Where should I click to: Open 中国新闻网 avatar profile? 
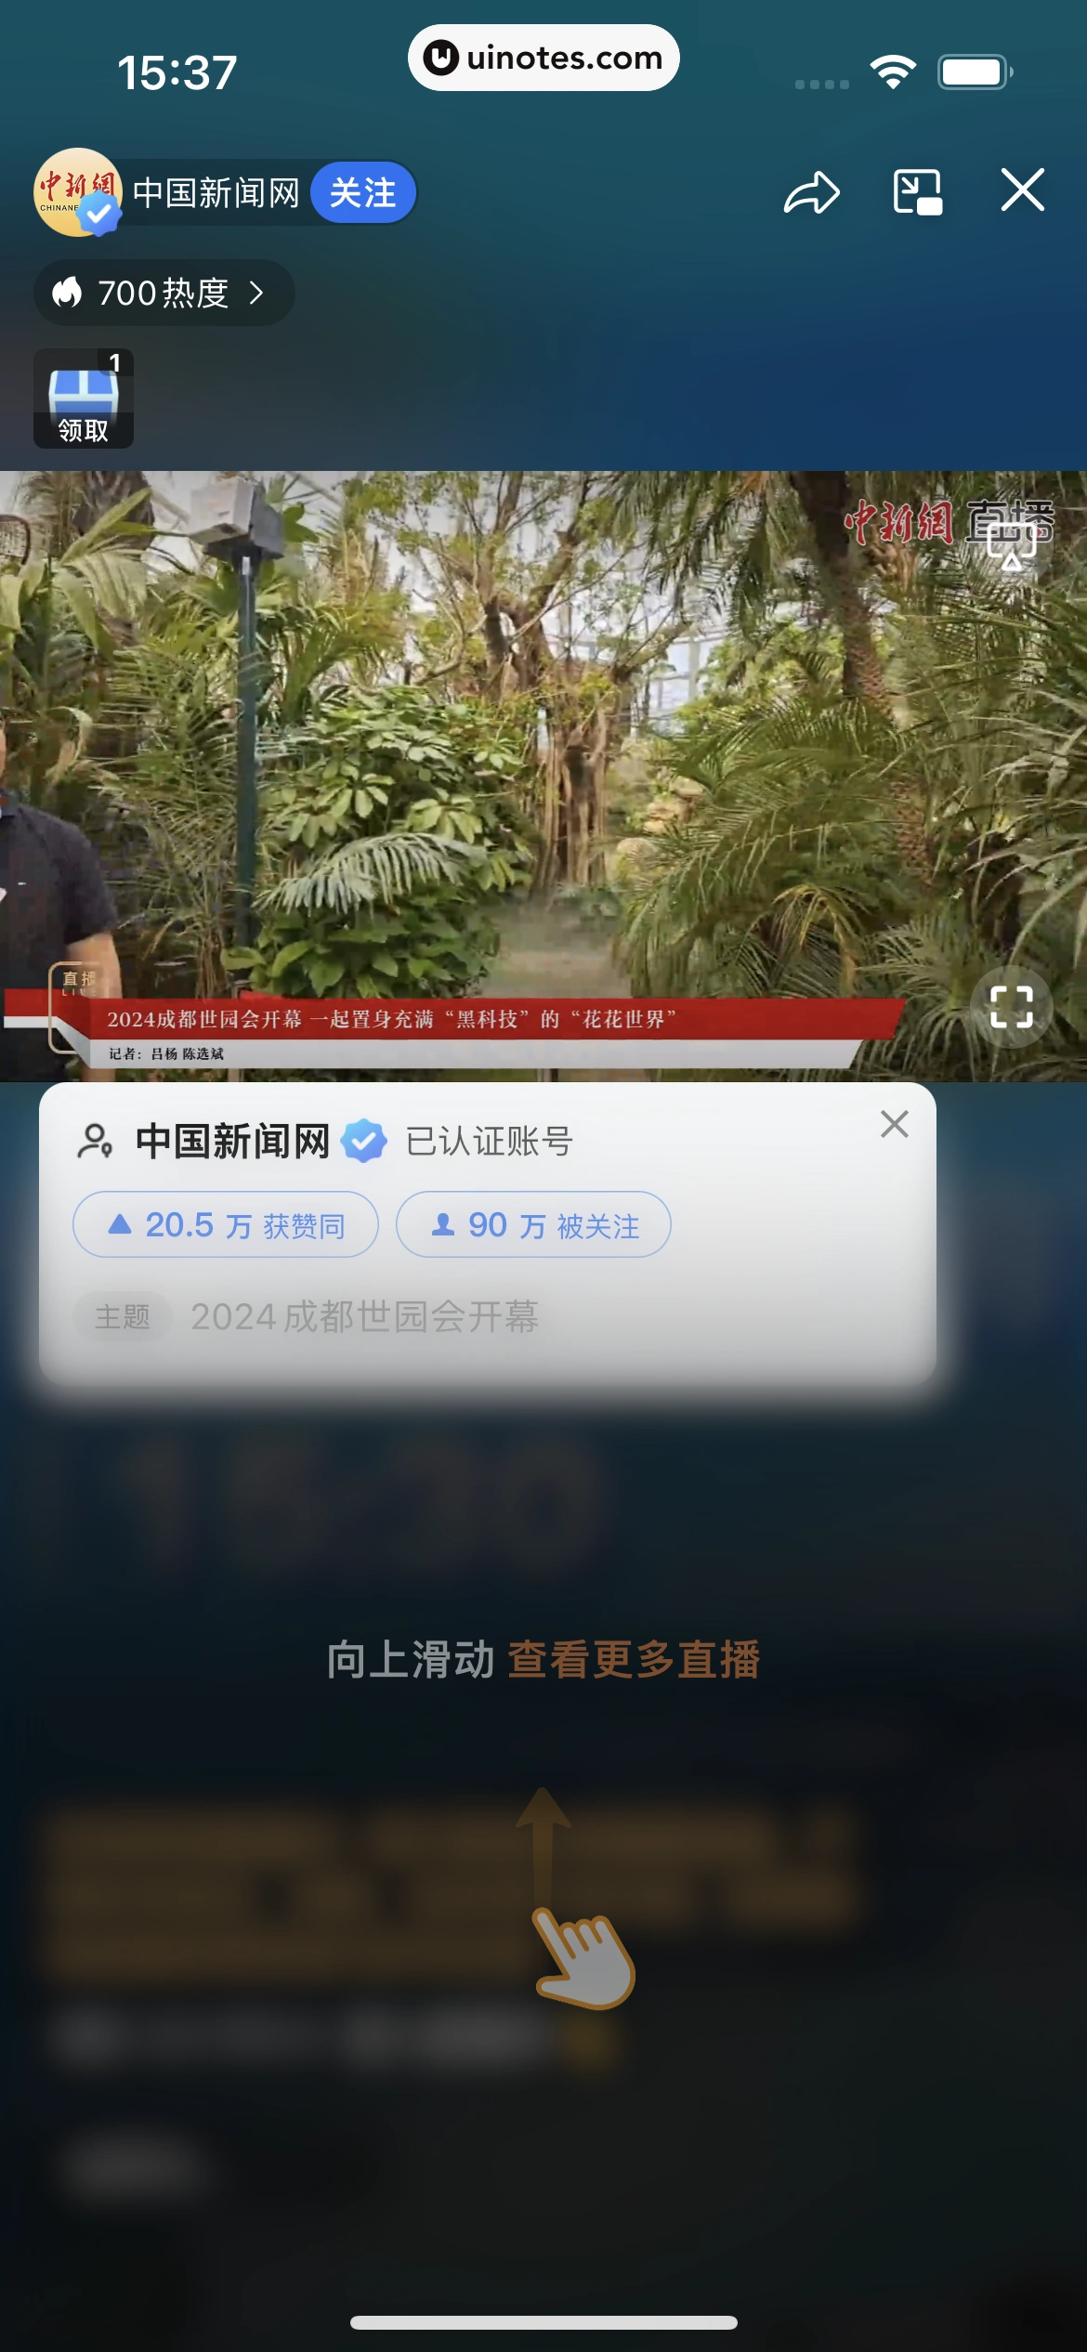pyautogui.click(x=78, y=192)
